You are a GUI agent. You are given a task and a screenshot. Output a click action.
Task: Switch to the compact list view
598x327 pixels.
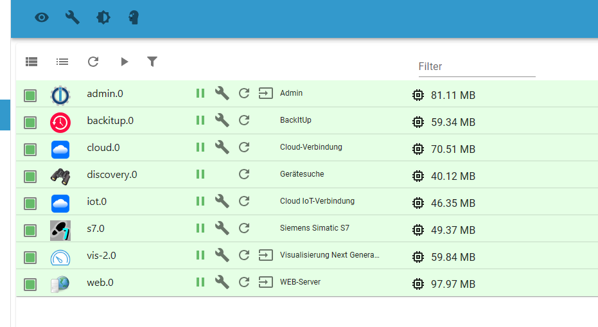(x=62, y=62)
